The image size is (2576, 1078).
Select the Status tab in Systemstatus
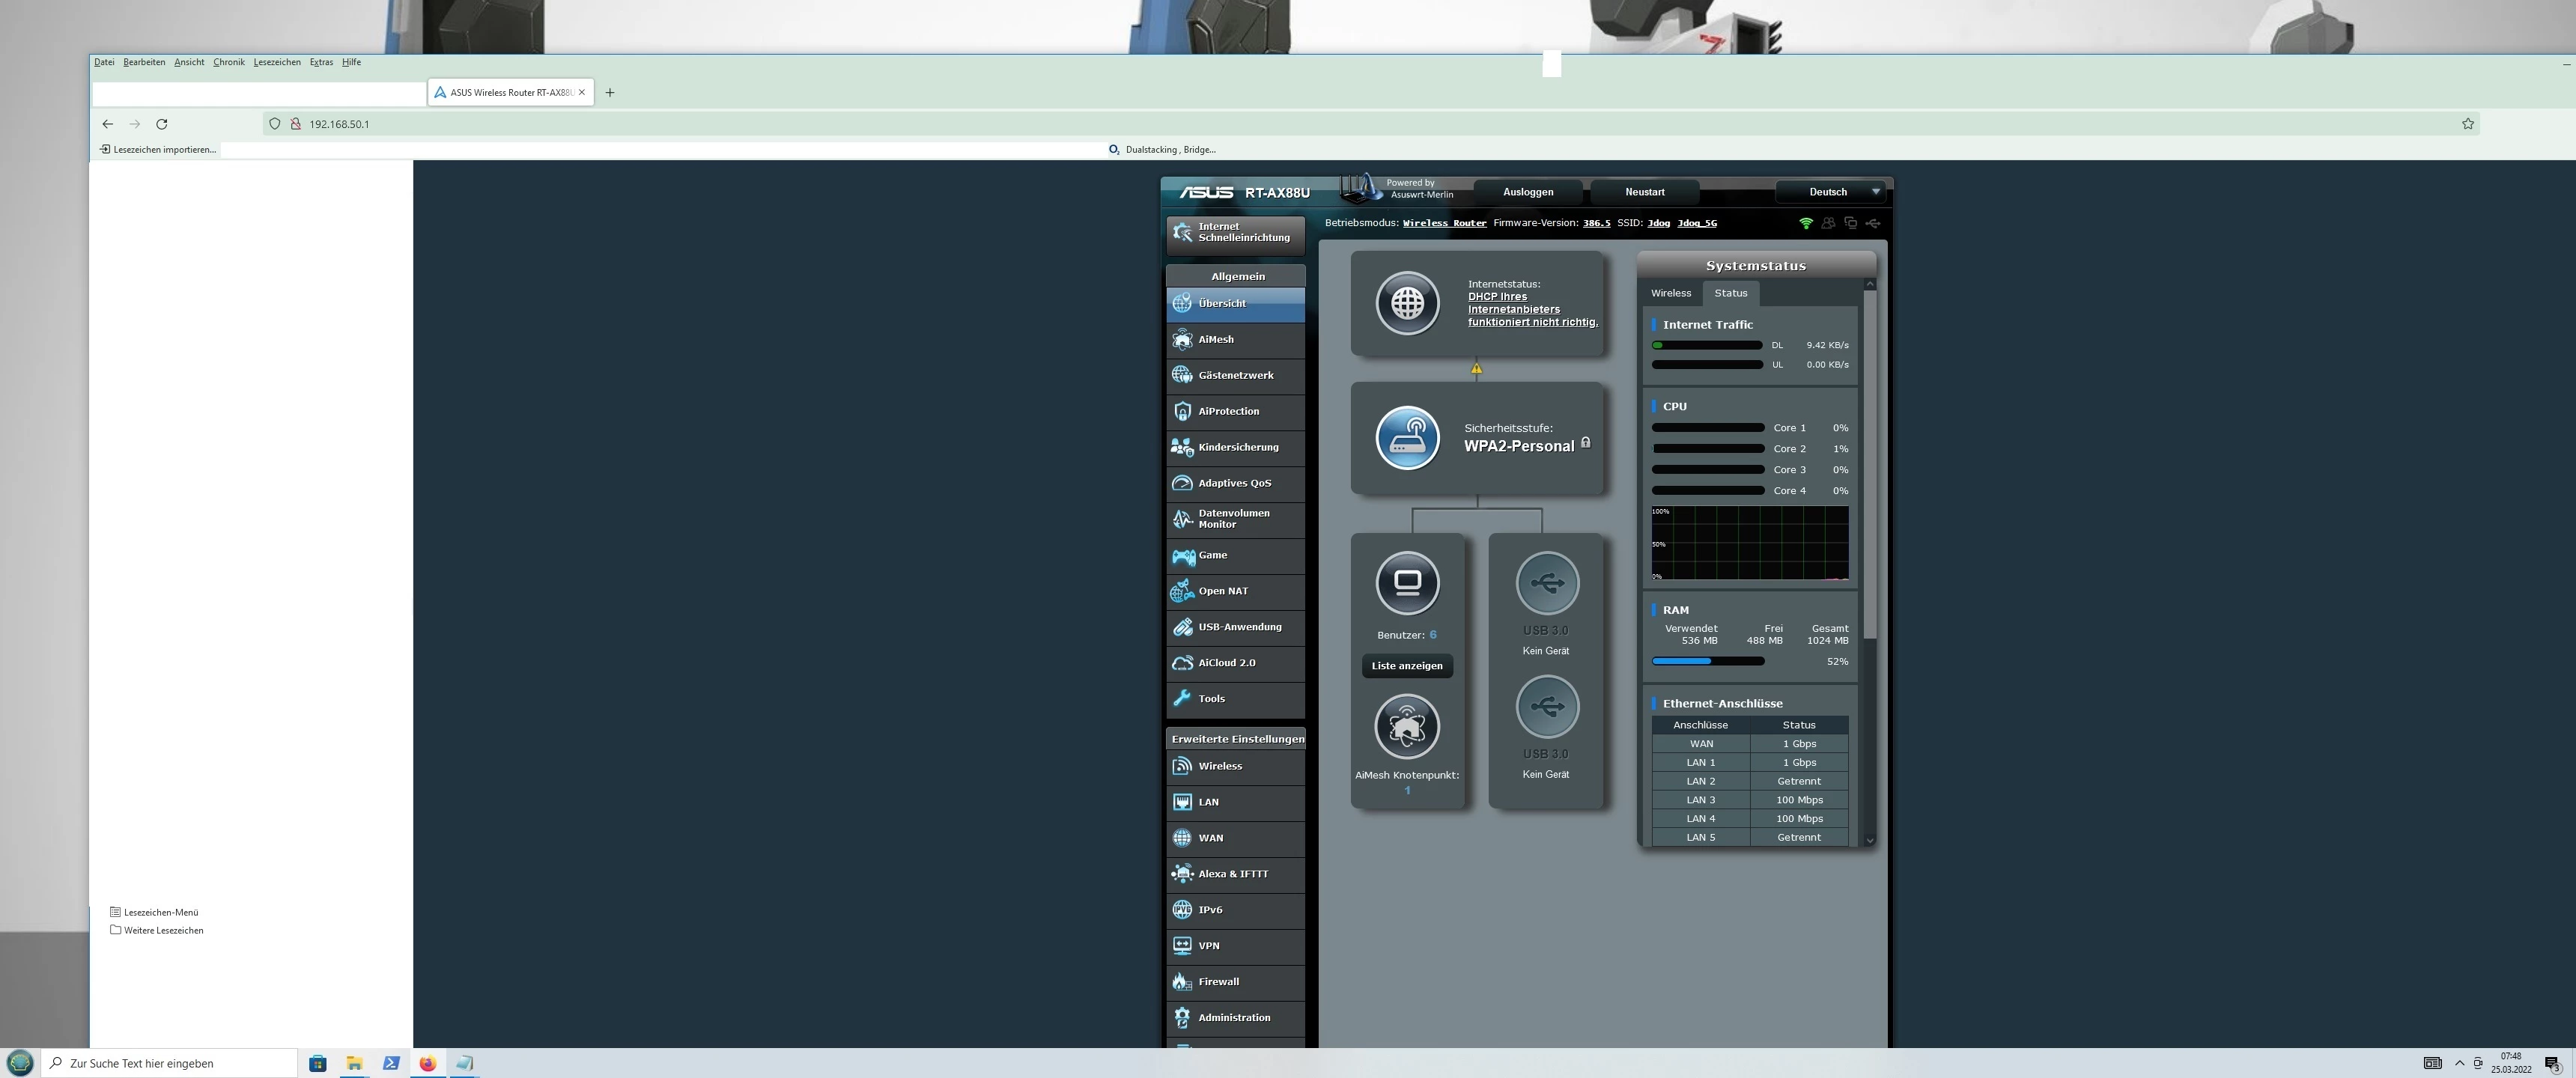1730,293
